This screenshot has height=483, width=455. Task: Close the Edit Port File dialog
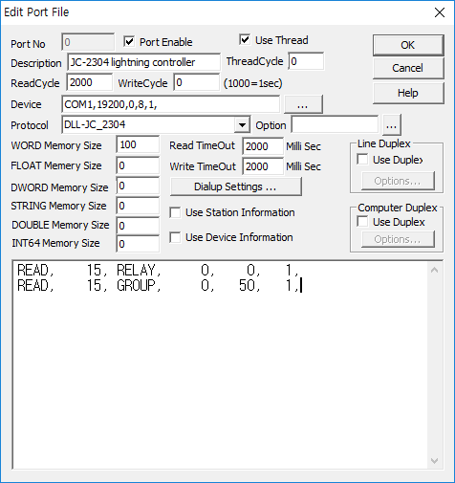[440, 12]
